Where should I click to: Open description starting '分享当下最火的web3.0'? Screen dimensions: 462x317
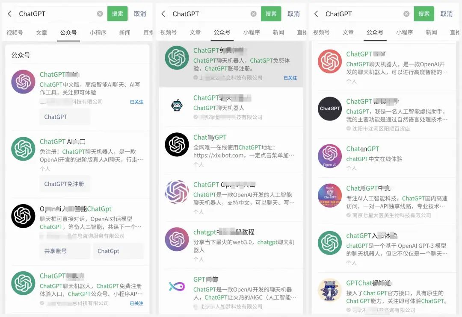[244, 246]
